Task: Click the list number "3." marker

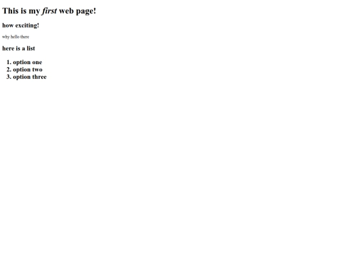Action: (x=9, y=77)
